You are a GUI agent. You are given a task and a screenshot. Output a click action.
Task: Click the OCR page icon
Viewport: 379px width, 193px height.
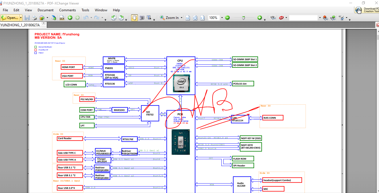(x=62, y=18)
